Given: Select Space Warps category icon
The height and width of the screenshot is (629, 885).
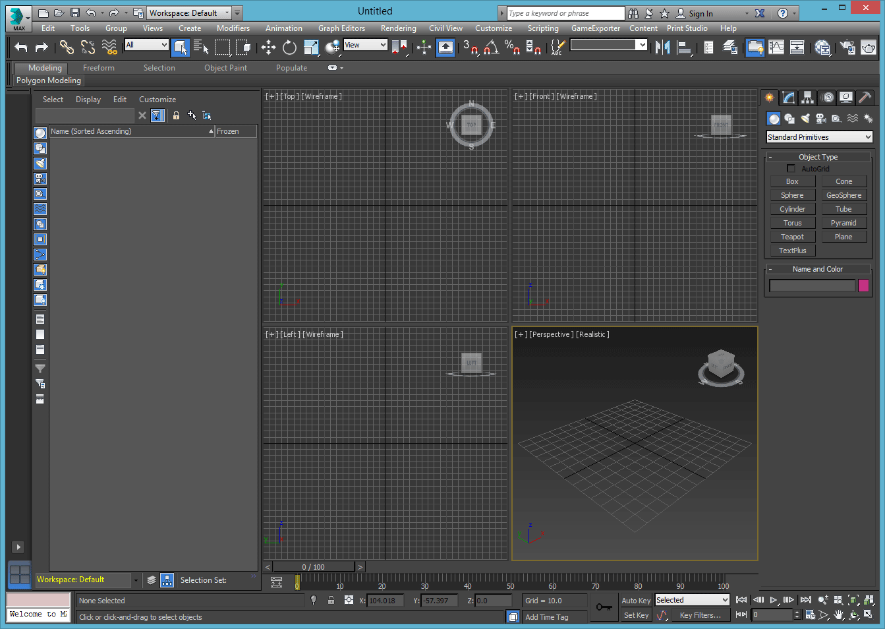Looking at the screenshot, I should pyautogui.click(x=853, y=118).
